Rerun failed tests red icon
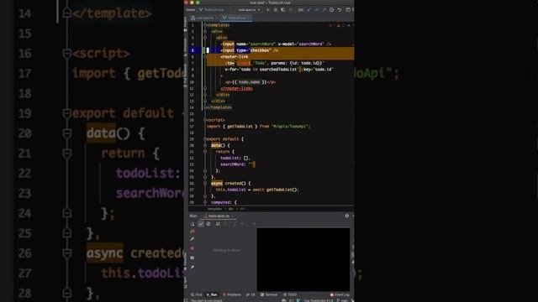Screen dimensions: 538x302 tap(193, 232)
